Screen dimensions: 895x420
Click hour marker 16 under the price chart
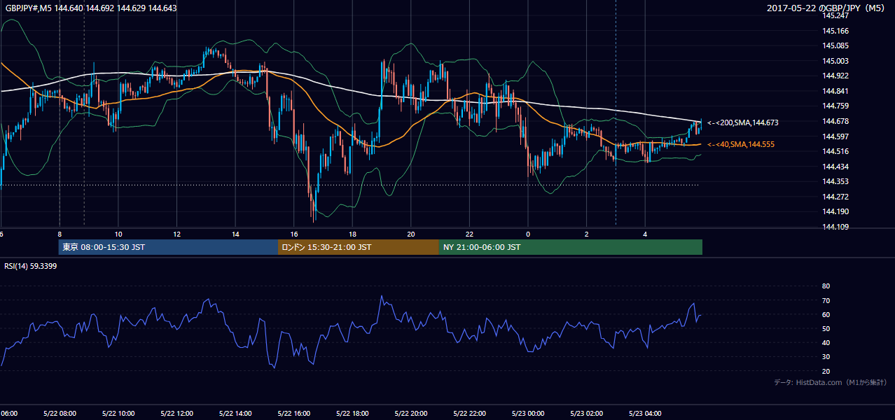pos(294,234)
